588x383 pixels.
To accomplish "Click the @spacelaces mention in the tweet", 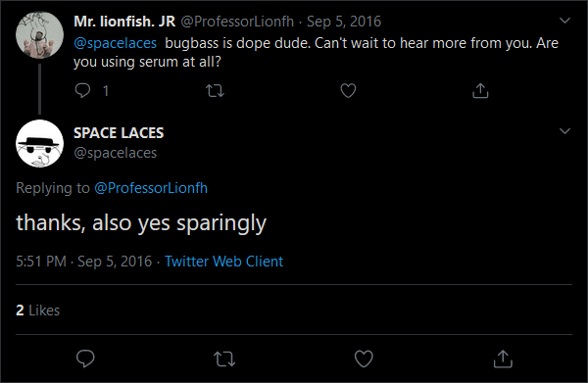I will click(115, 43).
